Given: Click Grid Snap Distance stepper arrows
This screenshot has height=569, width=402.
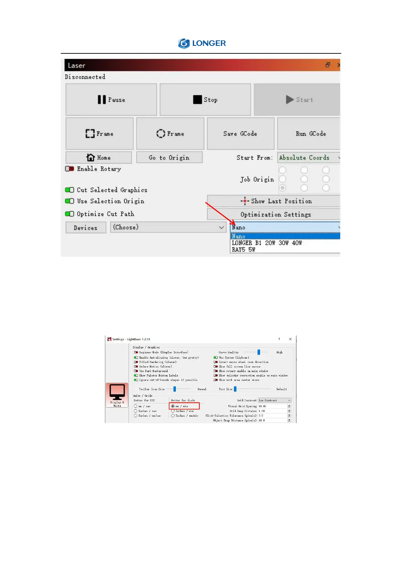Looking at the screenshot, I should pyautogui.click(x=289, y=411).
